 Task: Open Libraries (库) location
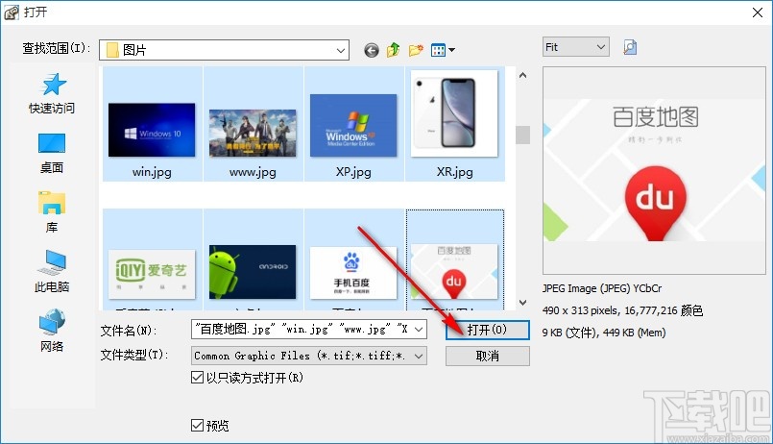pyautogui.click(x=52, y=212)
